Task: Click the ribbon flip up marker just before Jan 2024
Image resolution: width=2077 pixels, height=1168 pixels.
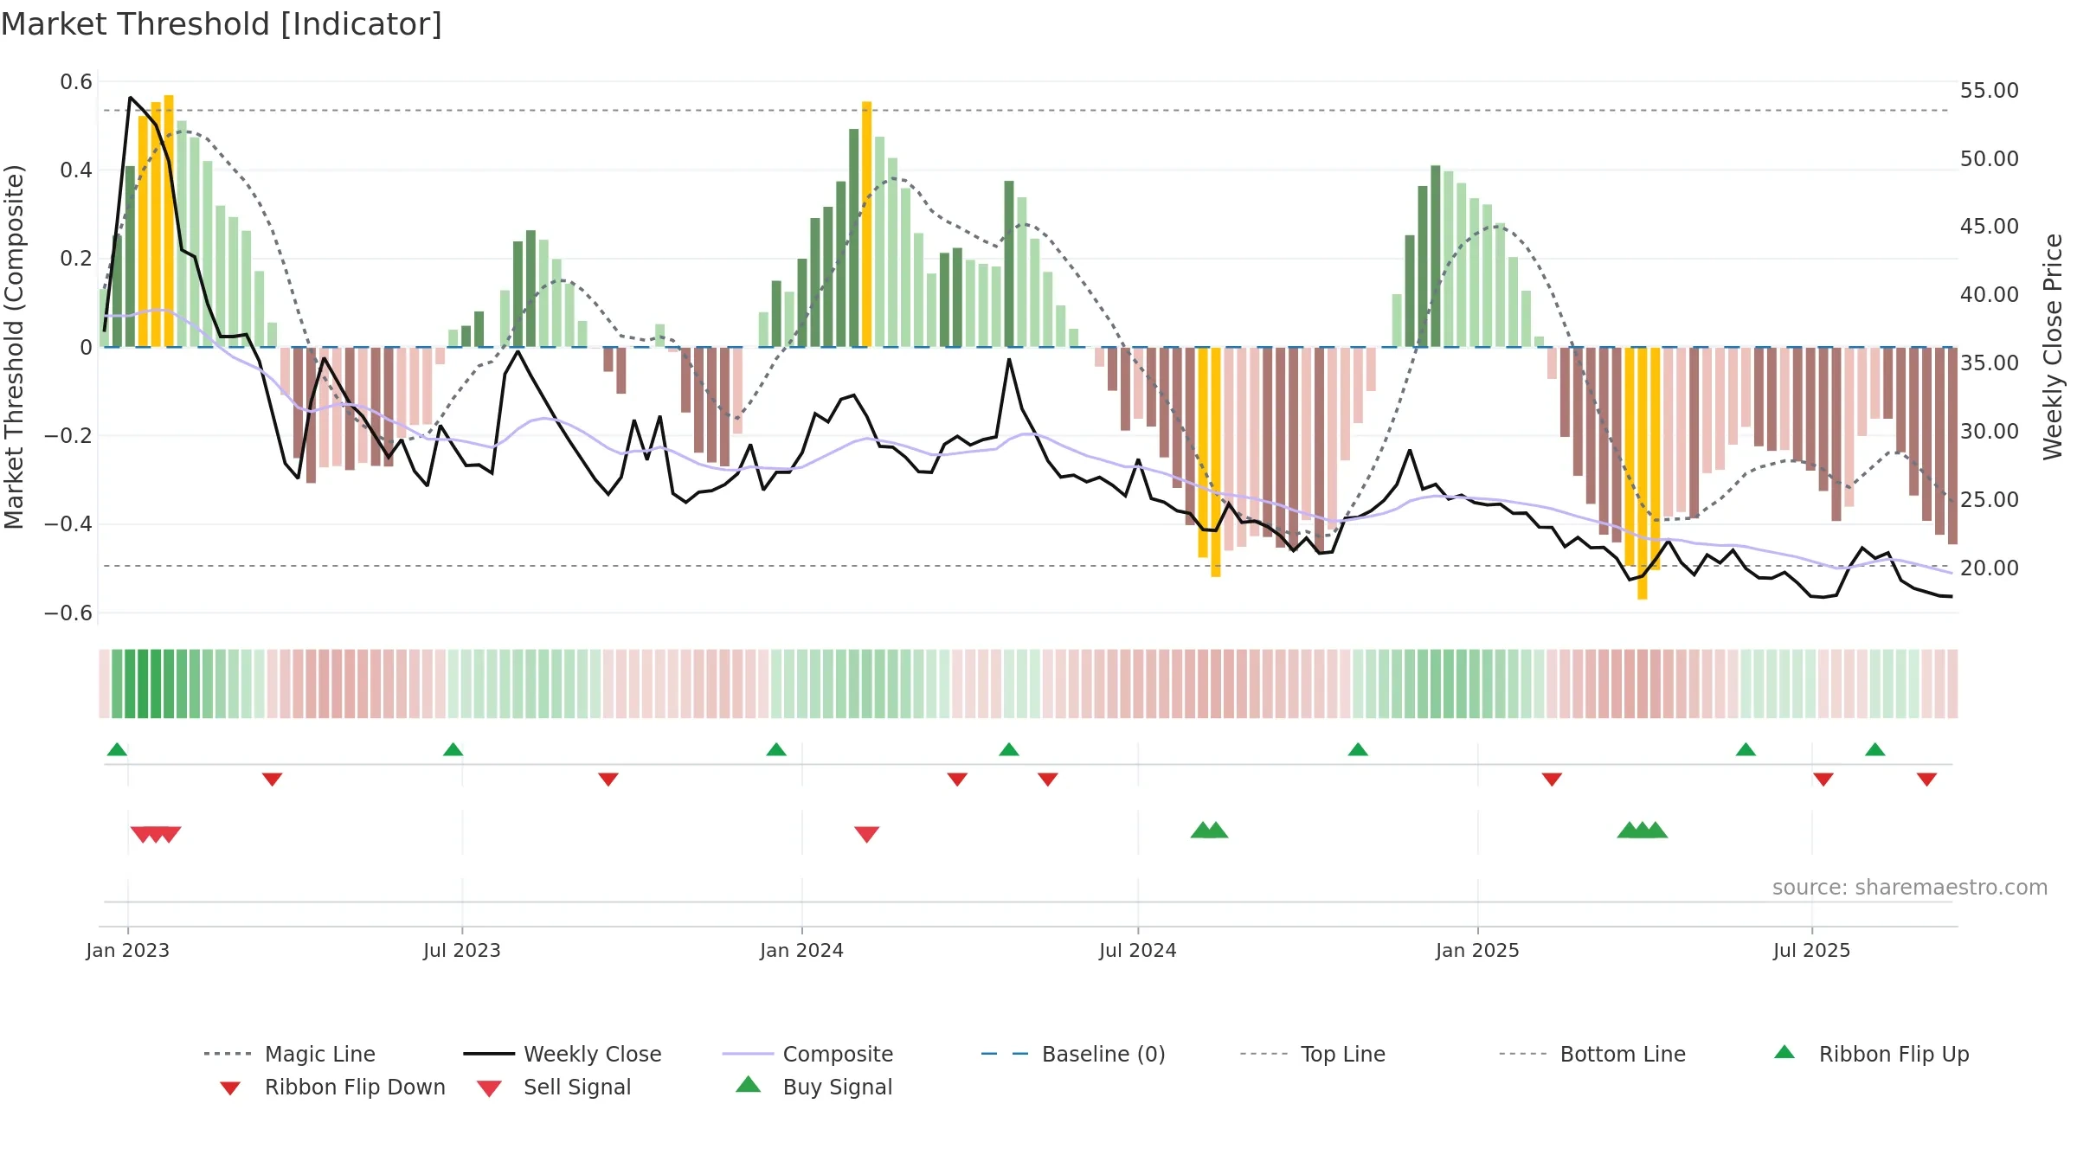Action: (776, 749)
